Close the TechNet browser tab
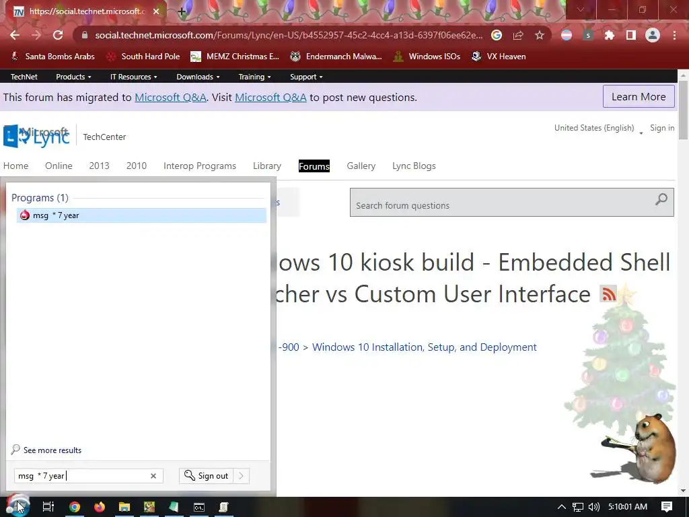The width and height of the screenshot is (689, 517). pyautogui.click(x=156, y=11)
